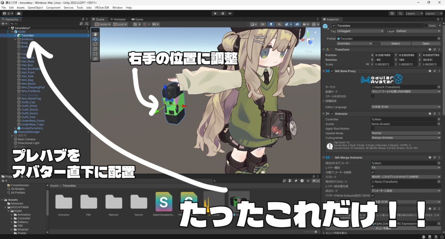The image size is (445, 239).
Task: Collapse the Transform component foldout
Action: click(x=324, y=50)
